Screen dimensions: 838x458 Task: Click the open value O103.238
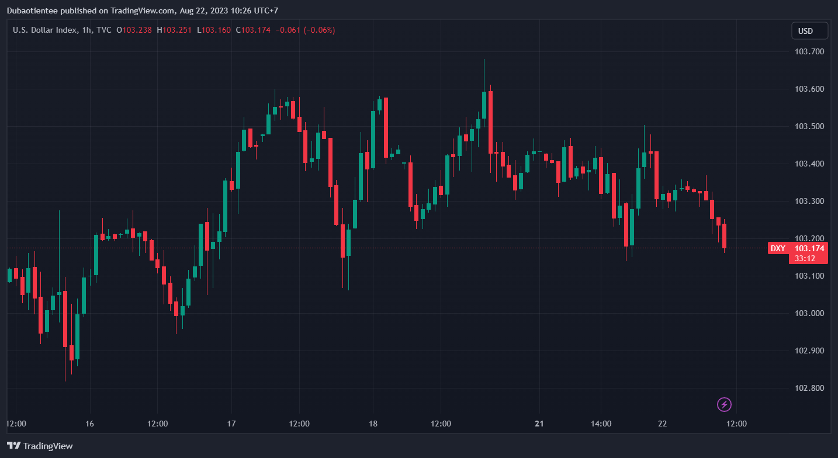tap(134, 30)
